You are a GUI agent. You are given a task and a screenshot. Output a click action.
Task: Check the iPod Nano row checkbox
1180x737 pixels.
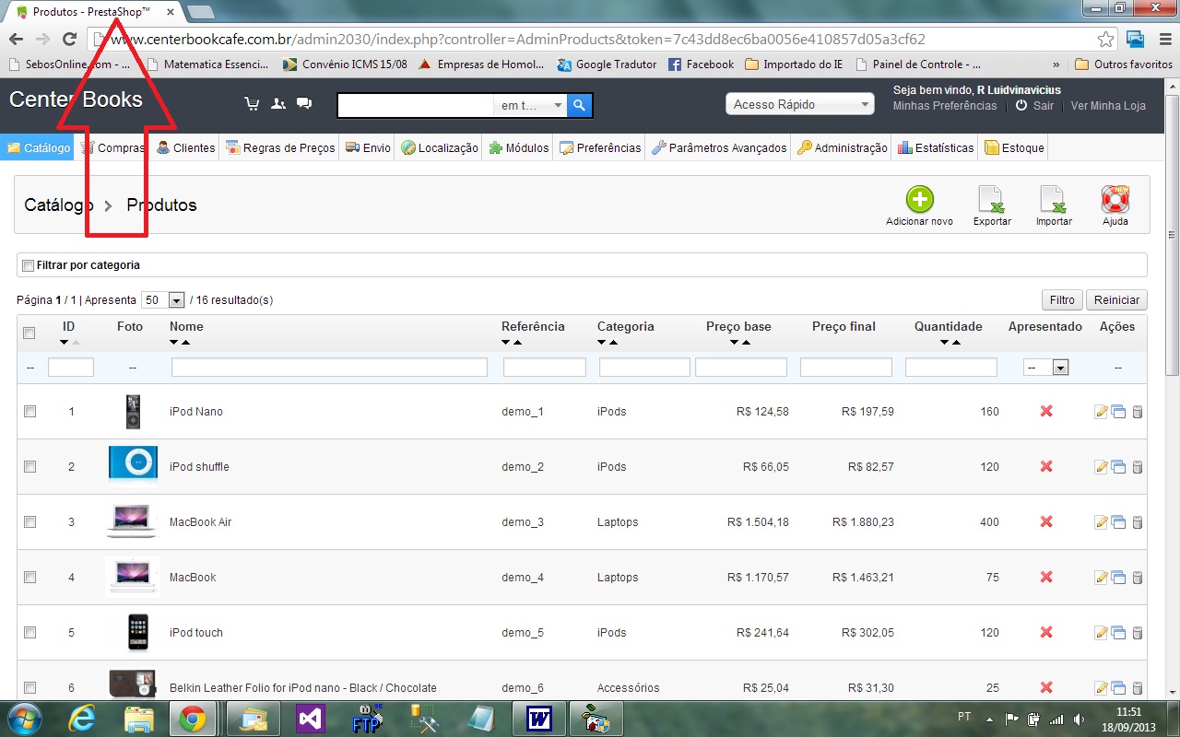pos(29,412)
